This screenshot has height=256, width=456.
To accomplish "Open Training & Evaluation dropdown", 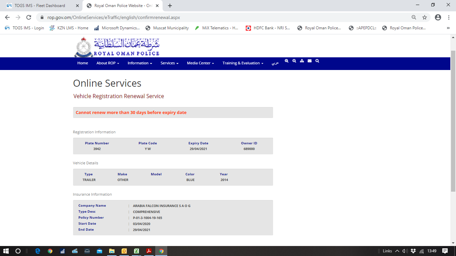I will click(243, 63).
